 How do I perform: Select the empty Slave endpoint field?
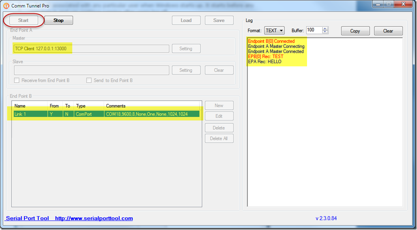click(x=92, y=70)
